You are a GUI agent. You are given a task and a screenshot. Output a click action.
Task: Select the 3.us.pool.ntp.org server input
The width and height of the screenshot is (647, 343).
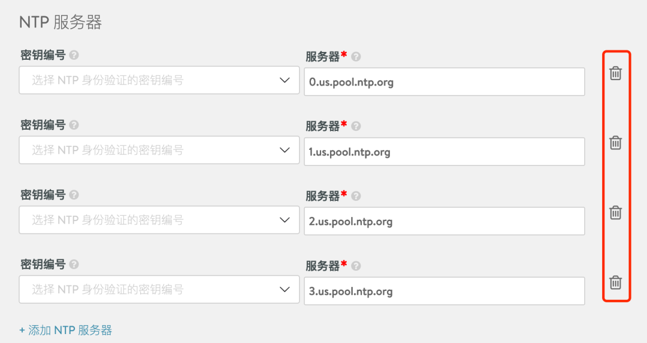(445, 291)
